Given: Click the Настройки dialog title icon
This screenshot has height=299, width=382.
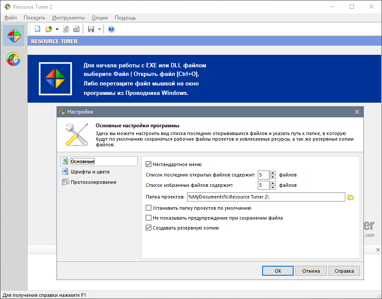Looking at the screenshot, I should point(62,112).
